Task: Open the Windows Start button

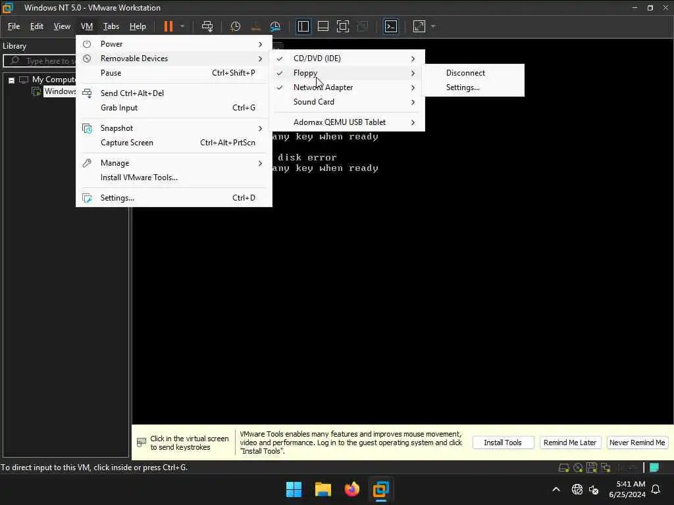Action: [294, 489]
